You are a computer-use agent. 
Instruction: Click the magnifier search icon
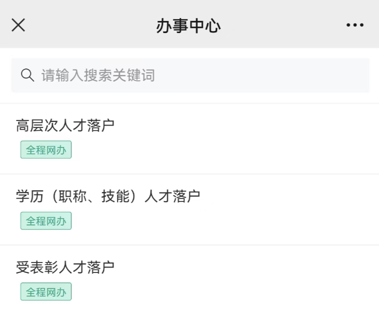[x=27, y=75]
